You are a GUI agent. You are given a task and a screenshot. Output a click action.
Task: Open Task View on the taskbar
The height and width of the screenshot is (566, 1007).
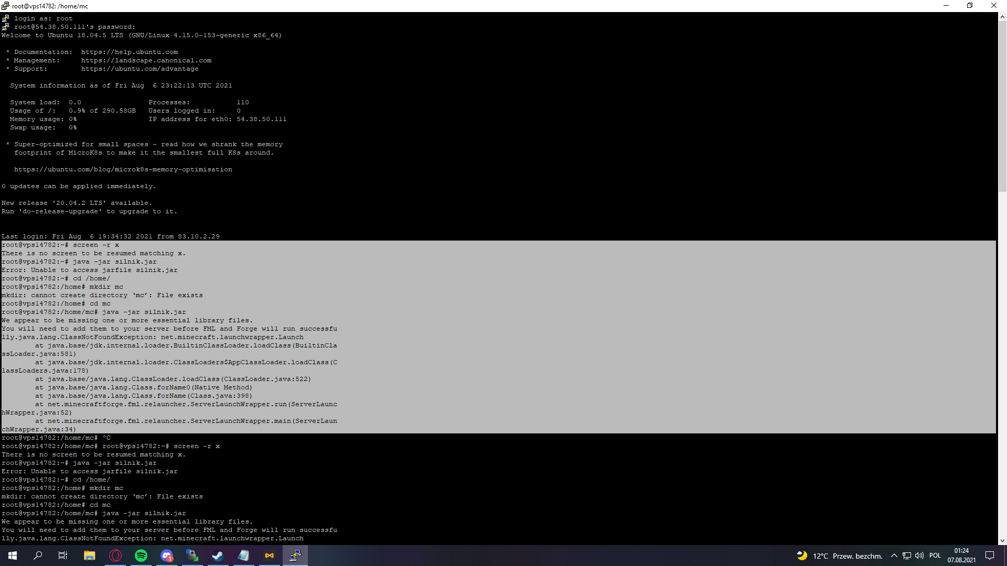click(x=63, y=556)
